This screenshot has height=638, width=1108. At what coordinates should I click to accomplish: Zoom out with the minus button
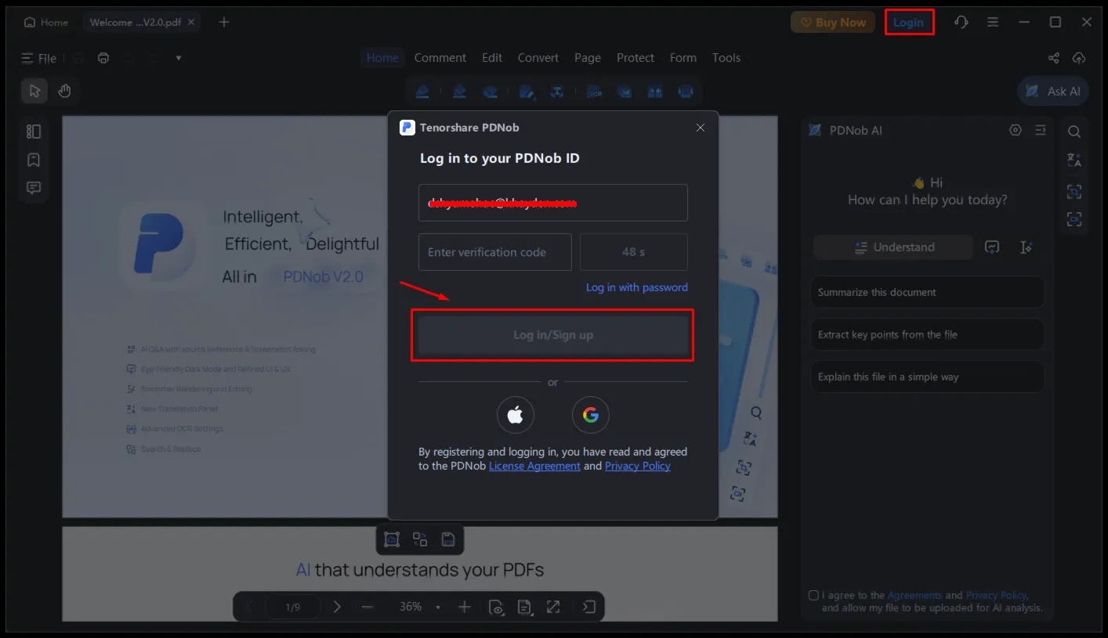pos(368,607)
